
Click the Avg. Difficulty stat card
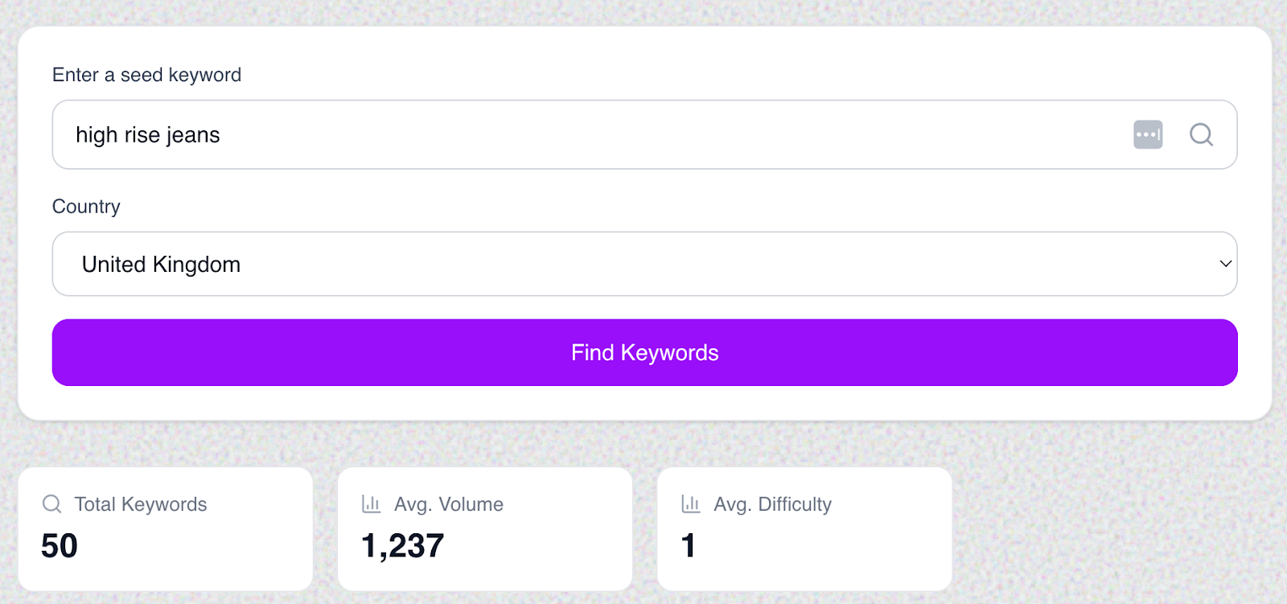pos(804,528)
